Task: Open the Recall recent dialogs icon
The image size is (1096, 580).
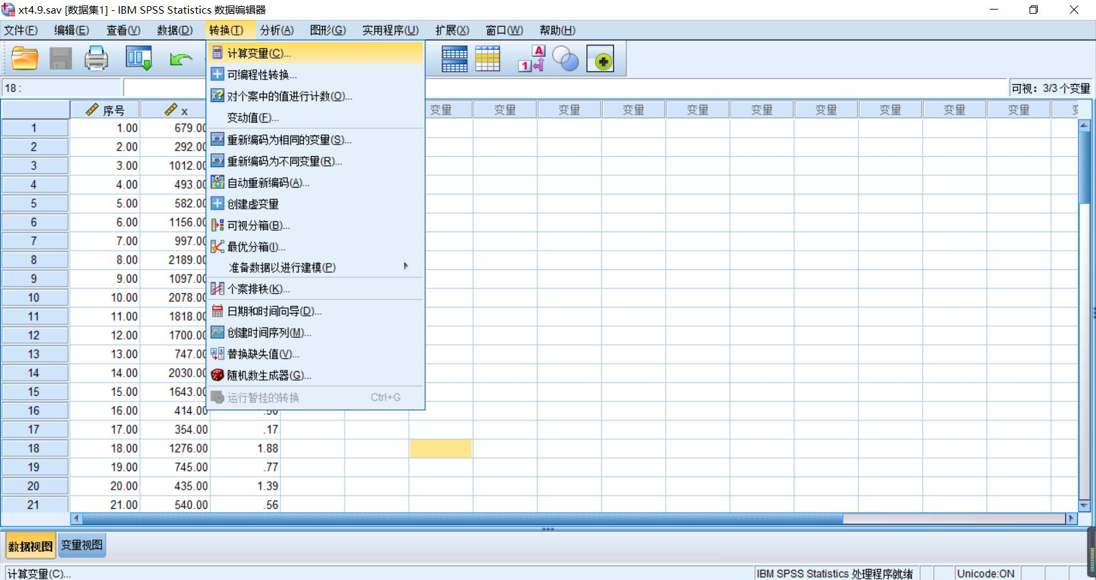Action: (x=138, y=59)
